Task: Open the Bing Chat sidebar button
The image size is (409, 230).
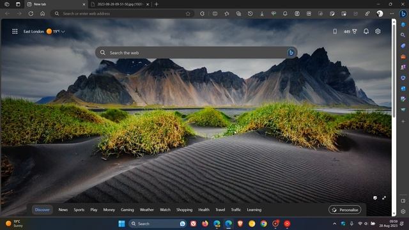Action: coord(403,13)
